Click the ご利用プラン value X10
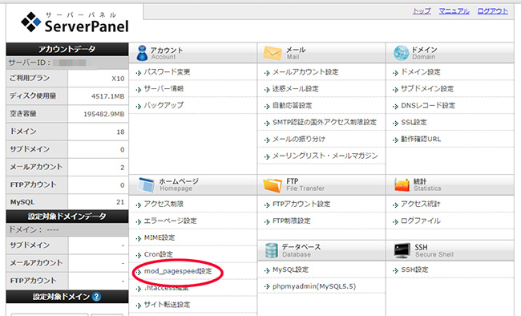This screenshot has width=521, height=316. pos(118,79)
